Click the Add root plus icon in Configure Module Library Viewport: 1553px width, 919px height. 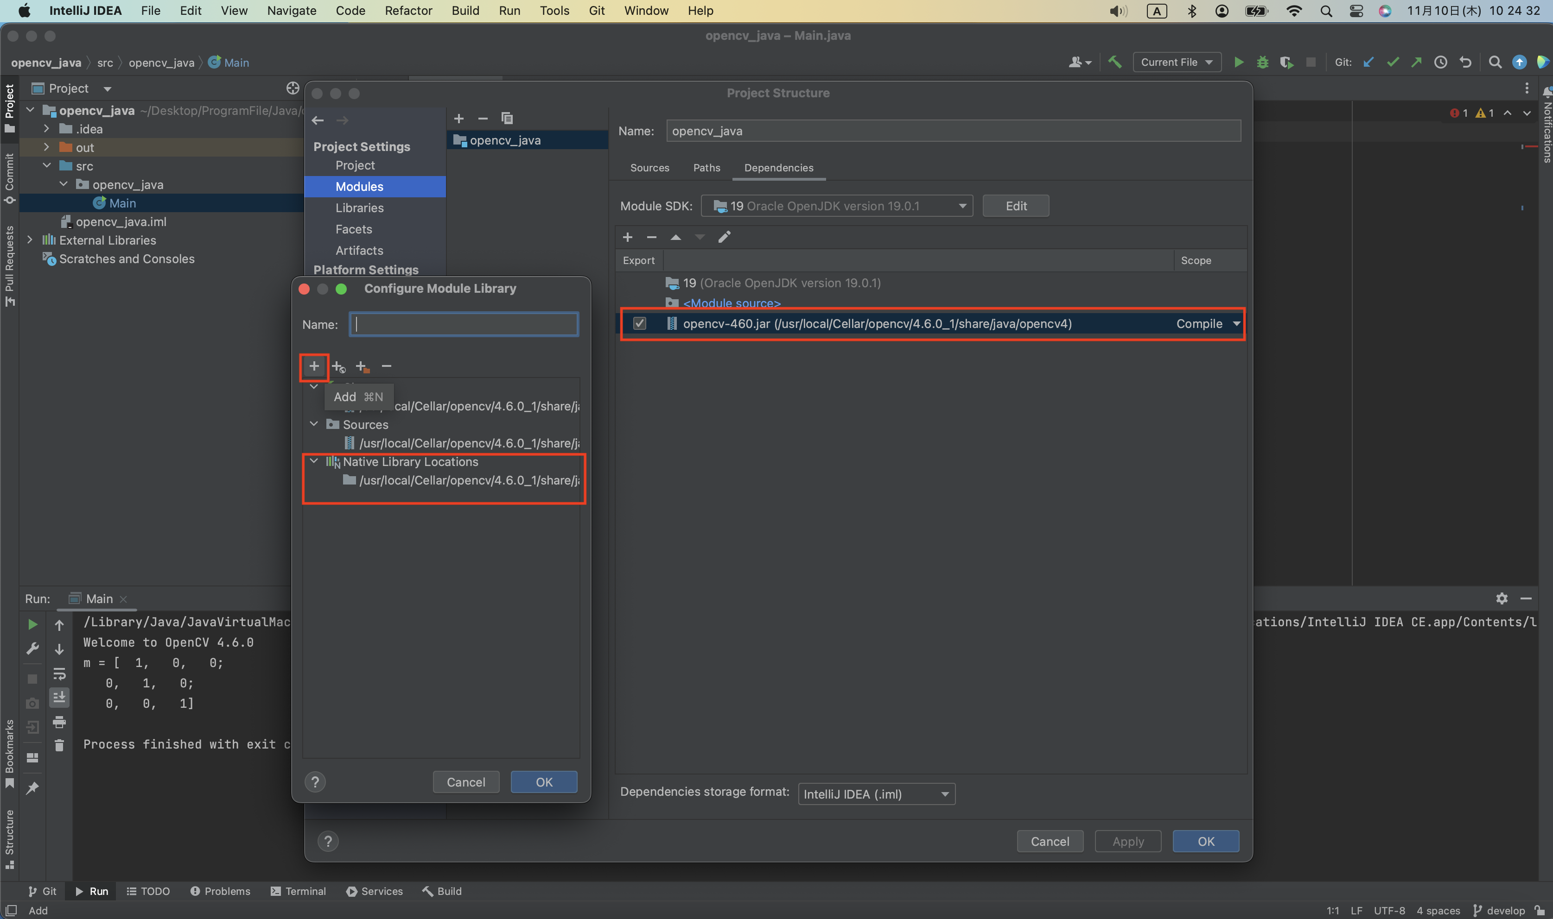point(314,366)
